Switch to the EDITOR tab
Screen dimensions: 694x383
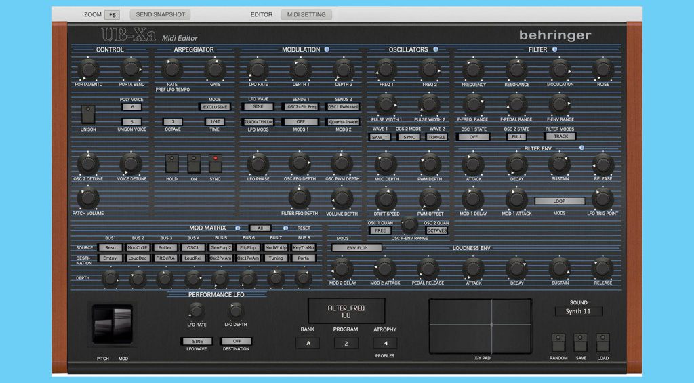point(262,14)
